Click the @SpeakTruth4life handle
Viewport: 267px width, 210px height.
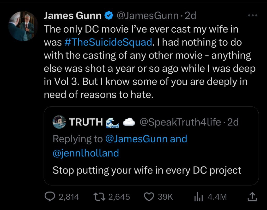180,122
